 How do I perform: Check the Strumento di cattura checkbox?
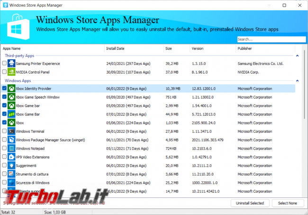[x=4, y=174]
